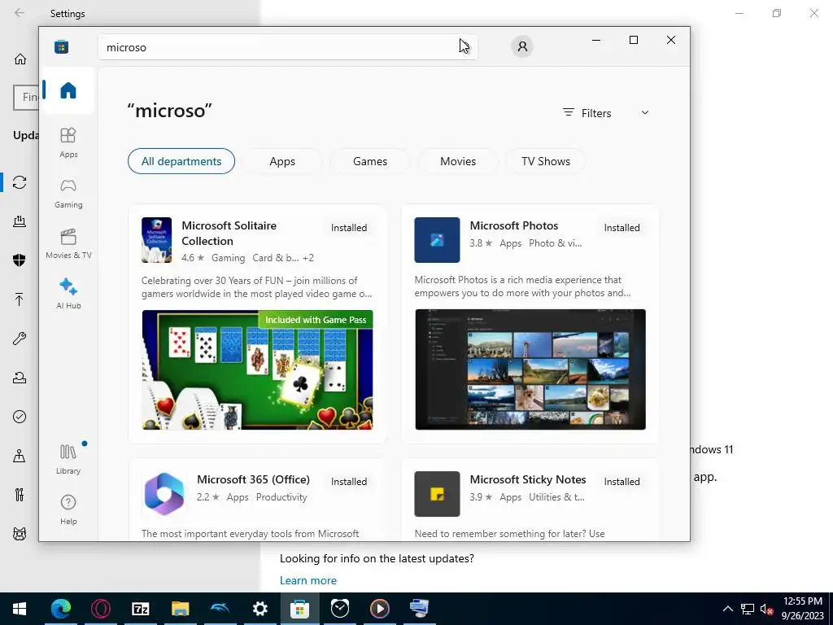Launch Microsoft Edge from the taskbar

point(60,609)
